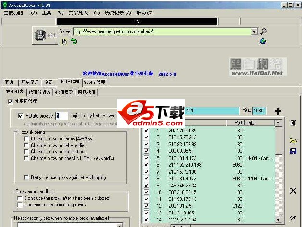This screenshot has width=302, height=227.
Task: Open proxy list with the yellow folder icon
Action: [x=293, y=141]
